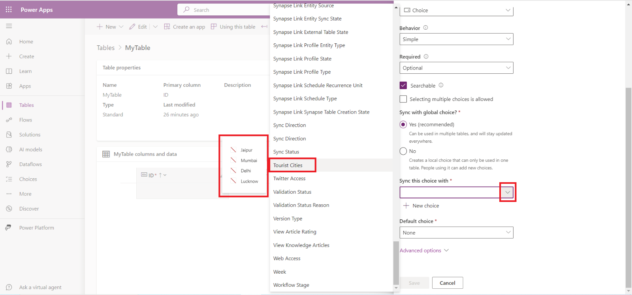Collapse the left navigation hamburger menu
Image resolution: width=632 pixels, height=295 pixels.
tap(9, 26)
